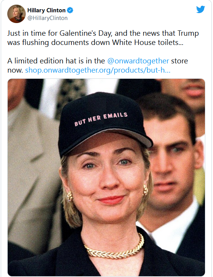Open the Hillary Clinton display name
This screenshot has width=213, height=277.
[x=46, y=10]
